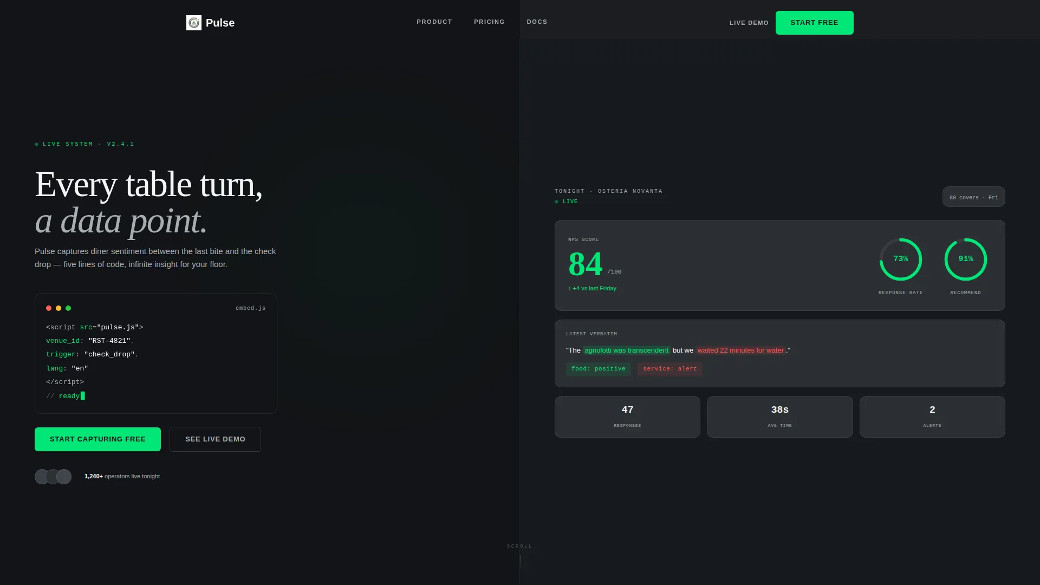Click the green LIVE status indicator

pos(566,201)
